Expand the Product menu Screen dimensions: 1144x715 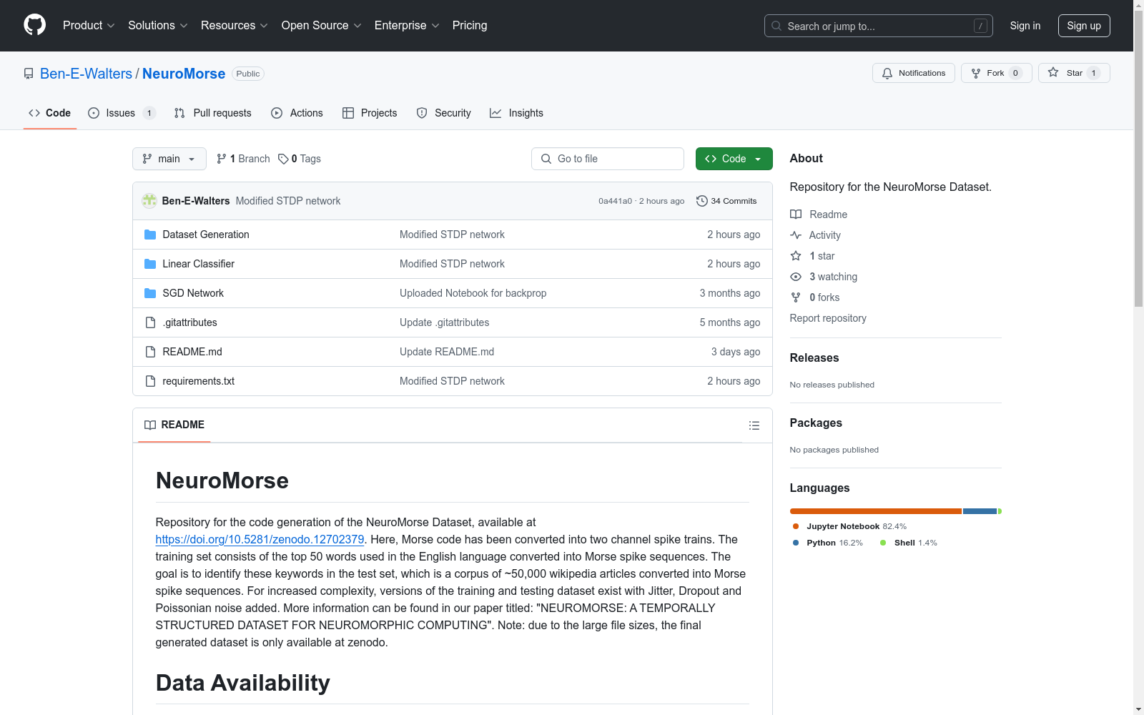click(x=89, y=26)
